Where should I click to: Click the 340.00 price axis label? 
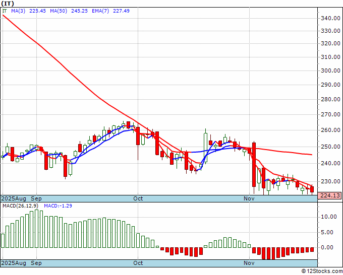[330, 18]
